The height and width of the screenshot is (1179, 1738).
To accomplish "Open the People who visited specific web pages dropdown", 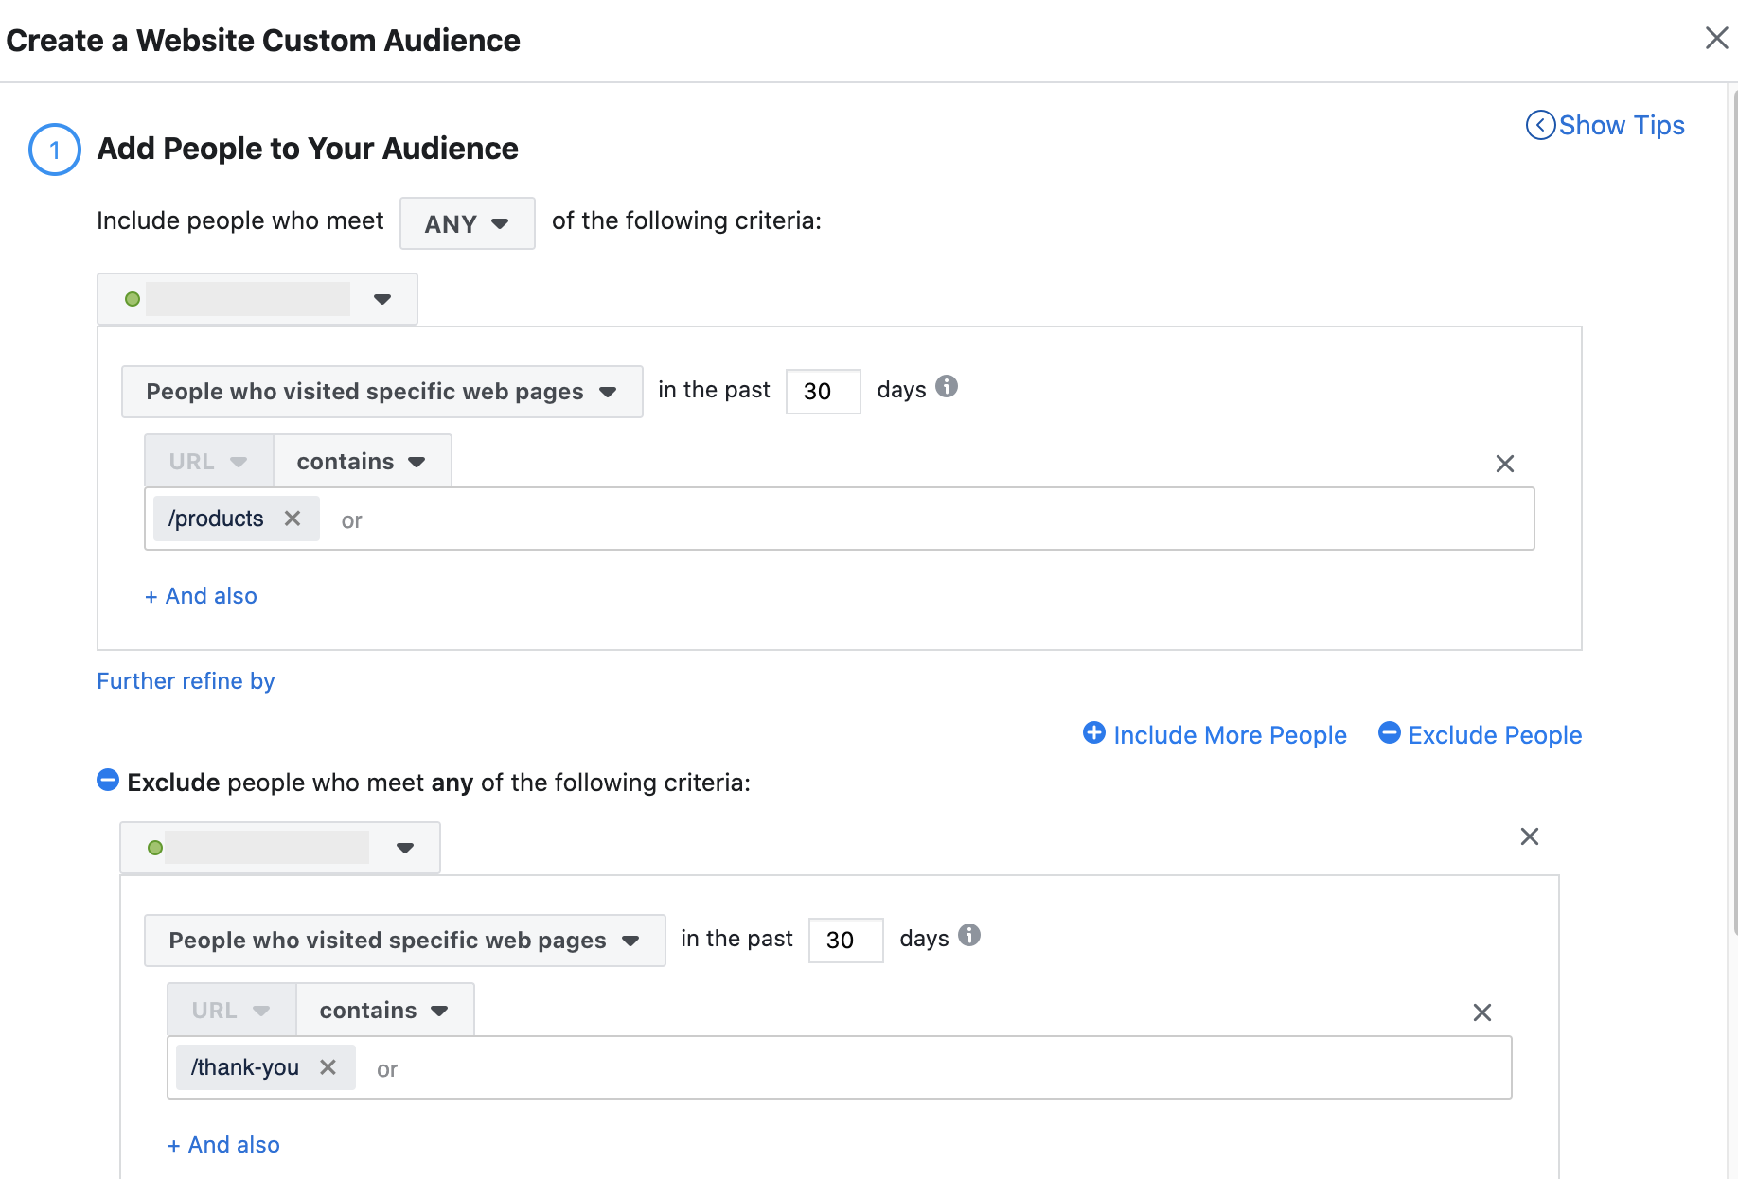I will click(x=381, y=391).
